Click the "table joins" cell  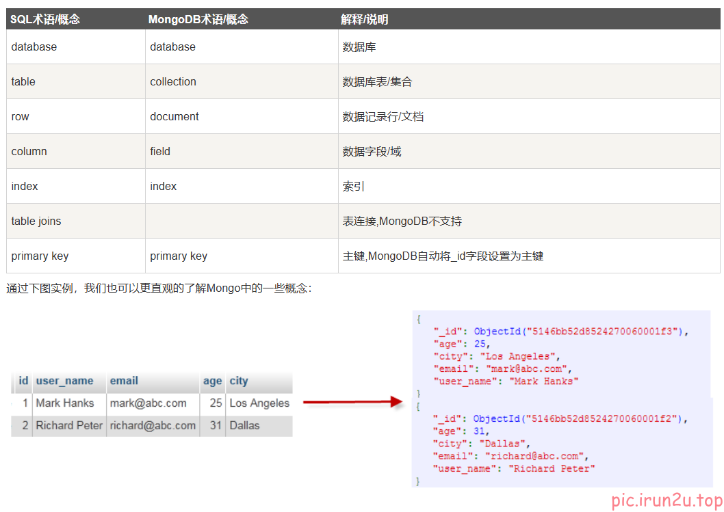click(x=36, y=221)
